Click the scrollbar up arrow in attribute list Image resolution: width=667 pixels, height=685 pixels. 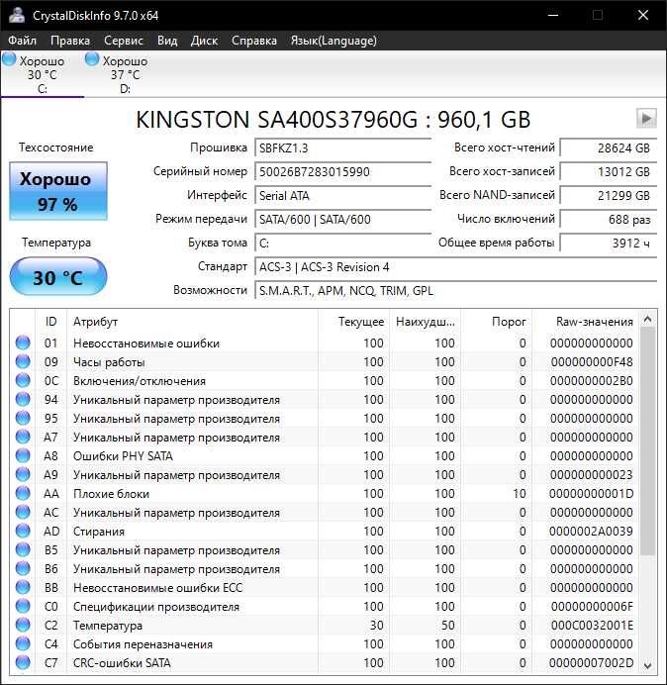648,320
